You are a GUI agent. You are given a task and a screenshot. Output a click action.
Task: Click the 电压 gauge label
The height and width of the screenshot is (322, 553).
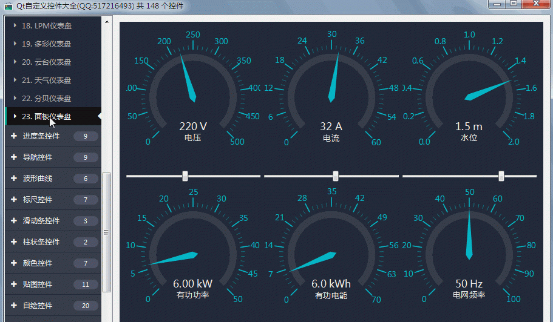pos(193,137)
